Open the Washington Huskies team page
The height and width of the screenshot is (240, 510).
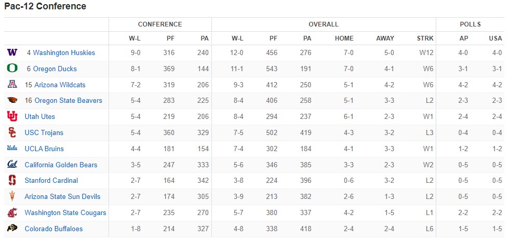point(64,52)
